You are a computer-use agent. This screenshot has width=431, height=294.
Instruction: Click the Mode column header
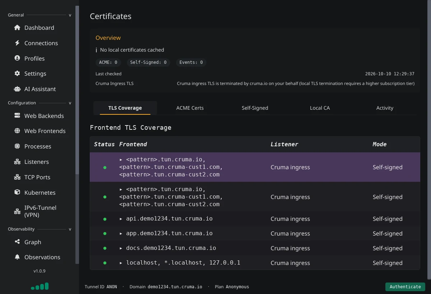pyautogui.click(x=380, y=144)
